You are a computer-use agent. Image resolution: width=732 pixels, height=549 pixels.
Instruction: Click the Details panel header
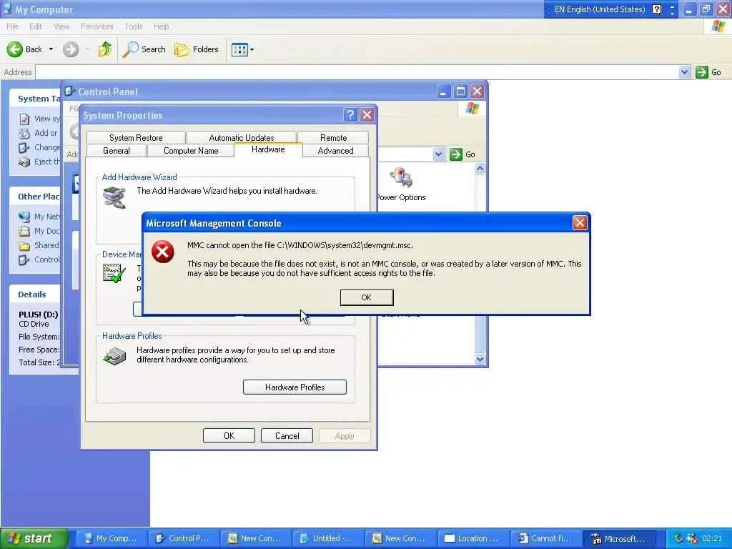(36, 294)
